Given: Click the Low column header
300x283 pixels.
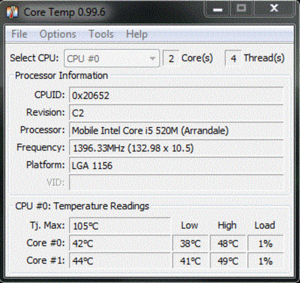Looking at the screenshot, I should (x=189, y=225).
